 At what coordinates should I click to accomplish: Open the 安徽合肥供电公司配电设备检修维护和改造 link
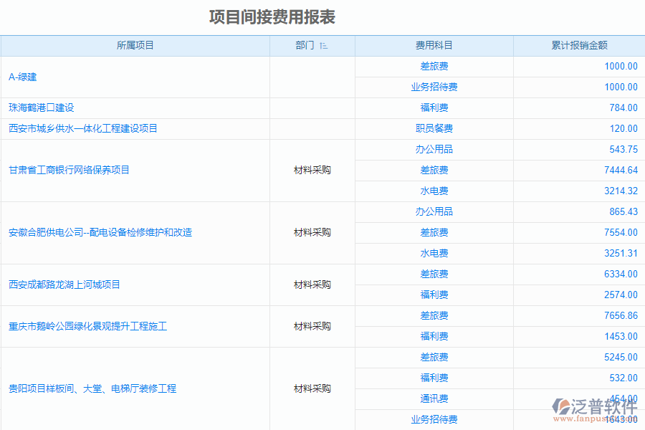(90, 232)
